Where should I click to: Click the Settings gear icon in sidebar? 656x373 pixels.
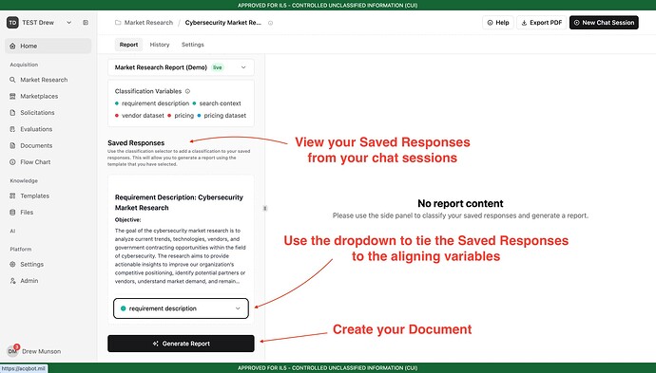(x=12, y=265)
